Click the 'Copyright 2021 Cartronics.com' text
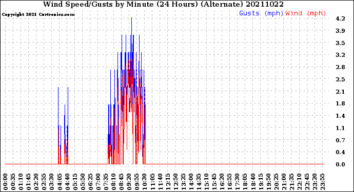Viewport: 354px width, 192px height. 38,14
